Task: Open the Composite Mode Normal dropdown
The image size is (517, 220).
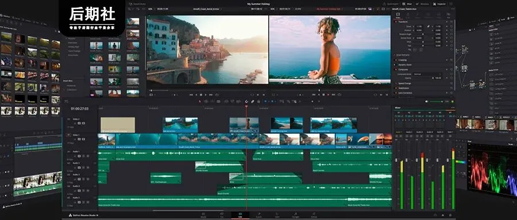Action: pos(427,74)
